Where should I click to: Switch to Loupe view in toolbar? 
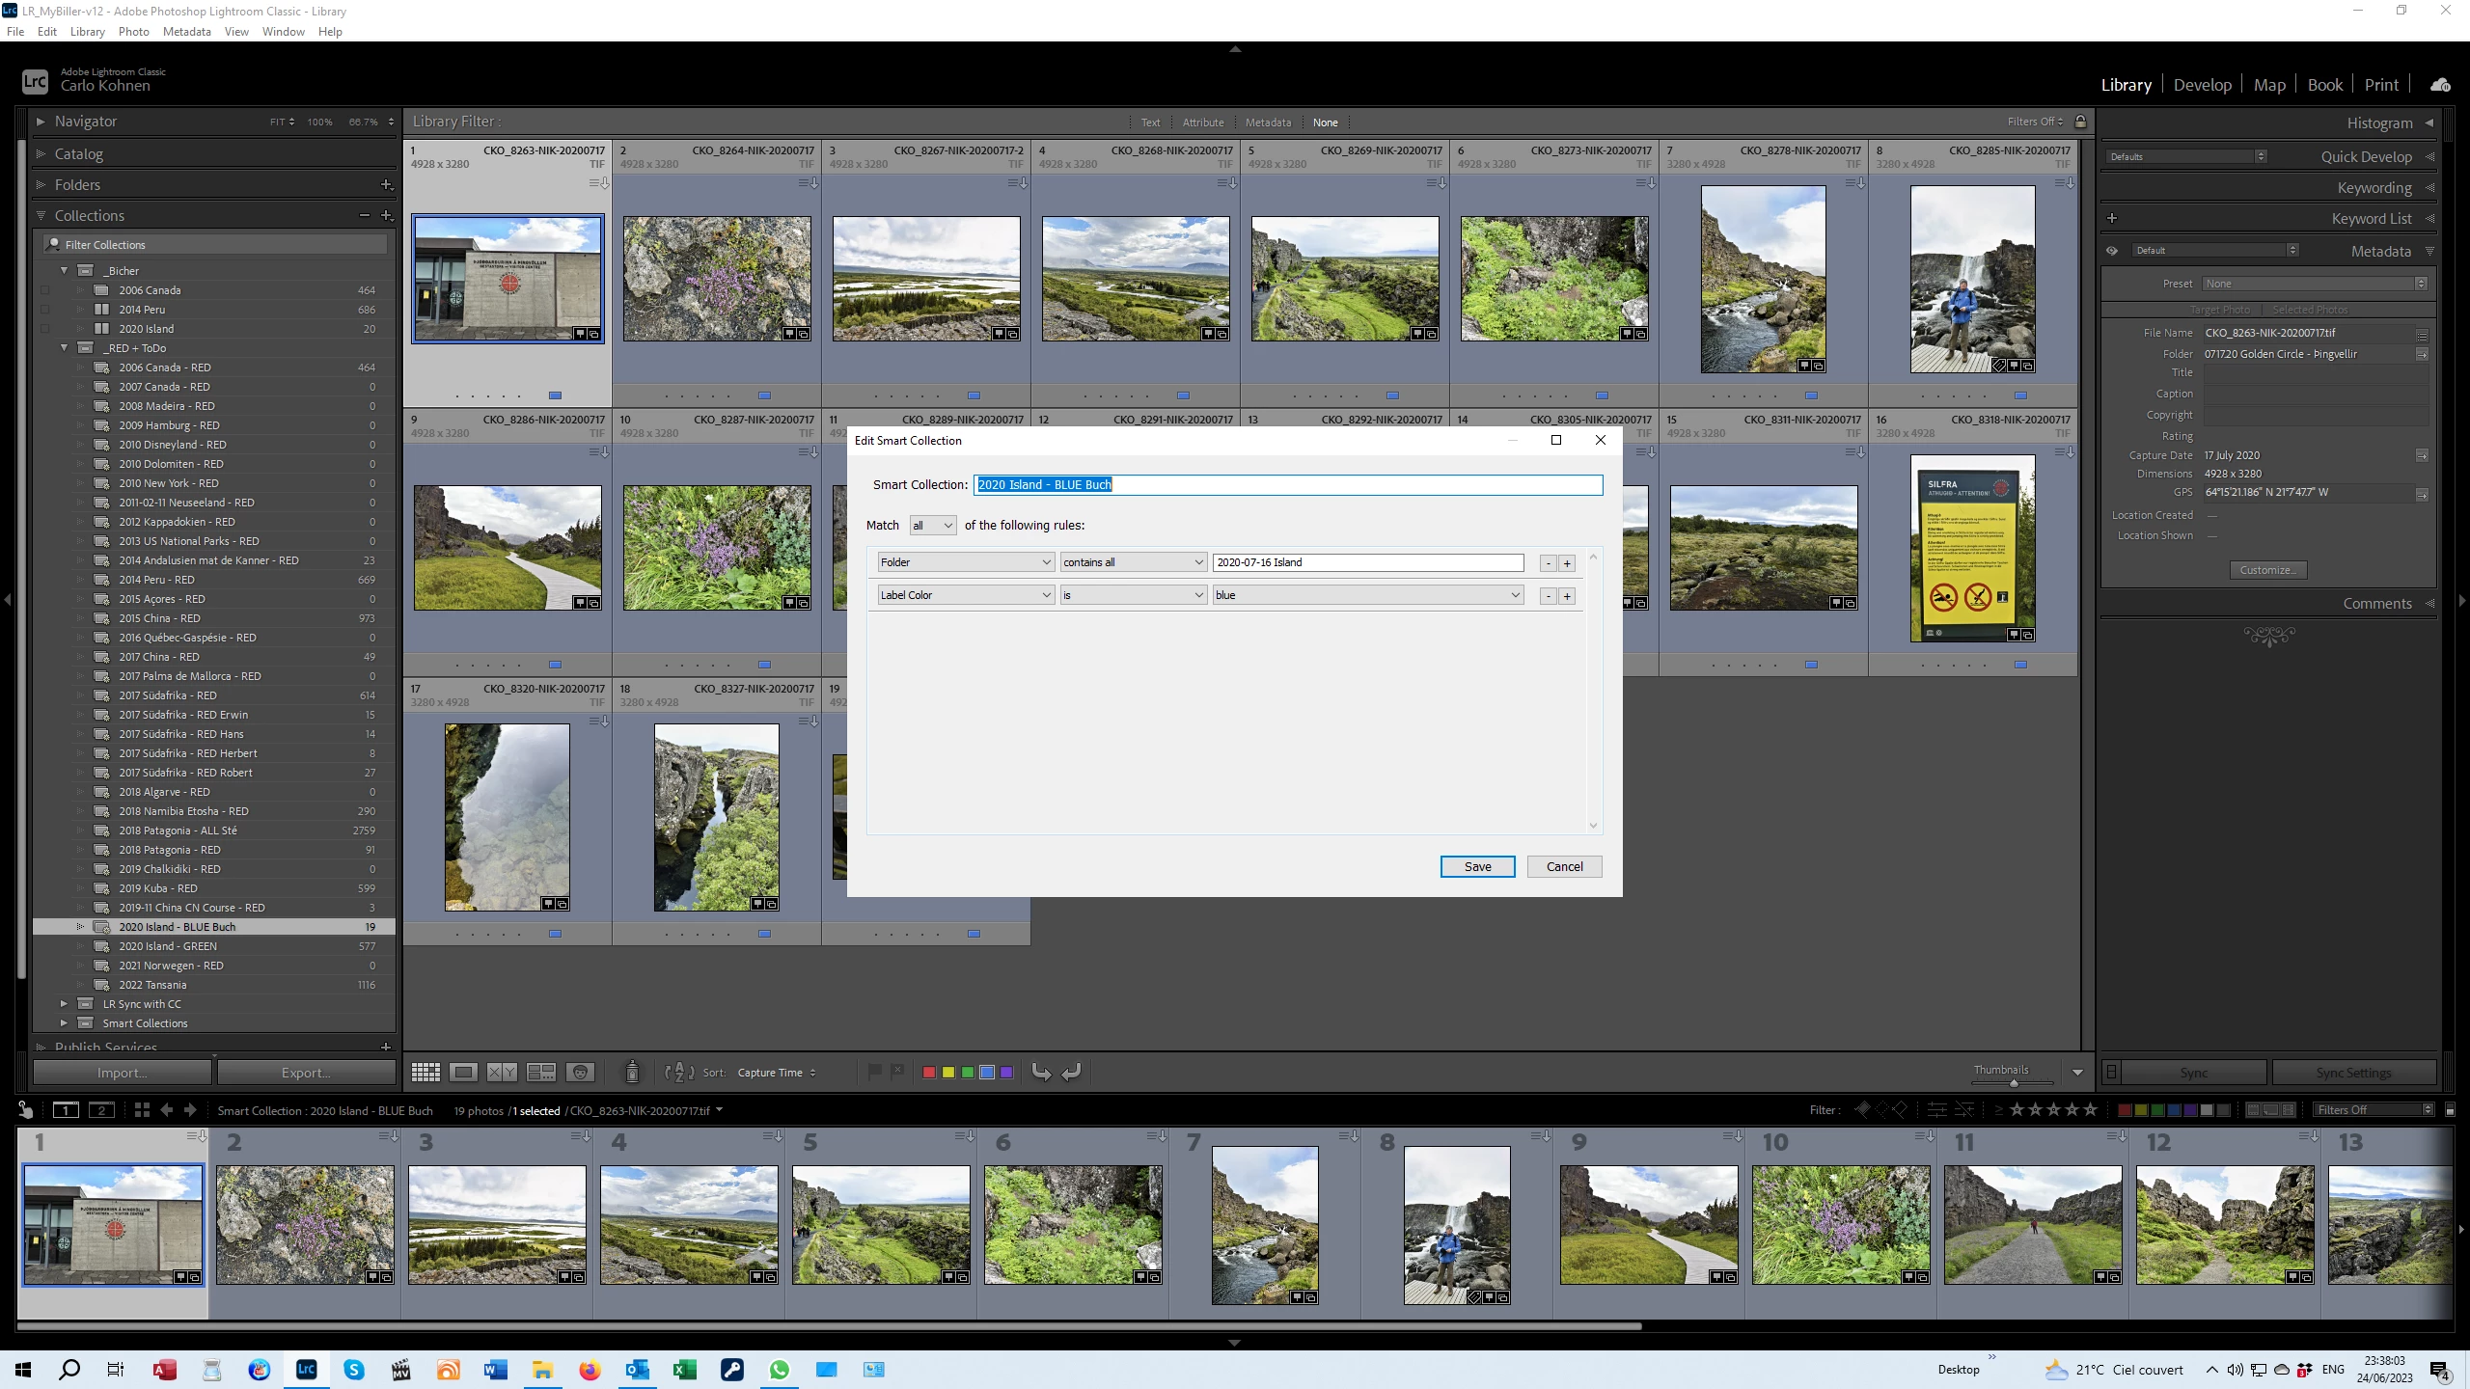(x=464, y=1073)
